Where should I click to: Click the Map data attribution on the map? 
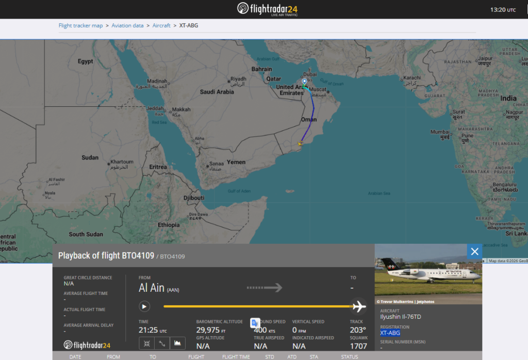click(x=508, y=261)
